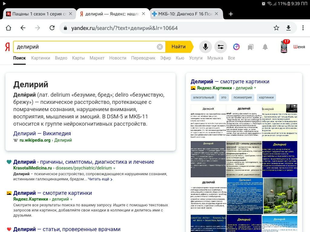This screenshot has width=310, height=232.
Task: Bookmark this page with the star icon
Action: click(276, 28)
